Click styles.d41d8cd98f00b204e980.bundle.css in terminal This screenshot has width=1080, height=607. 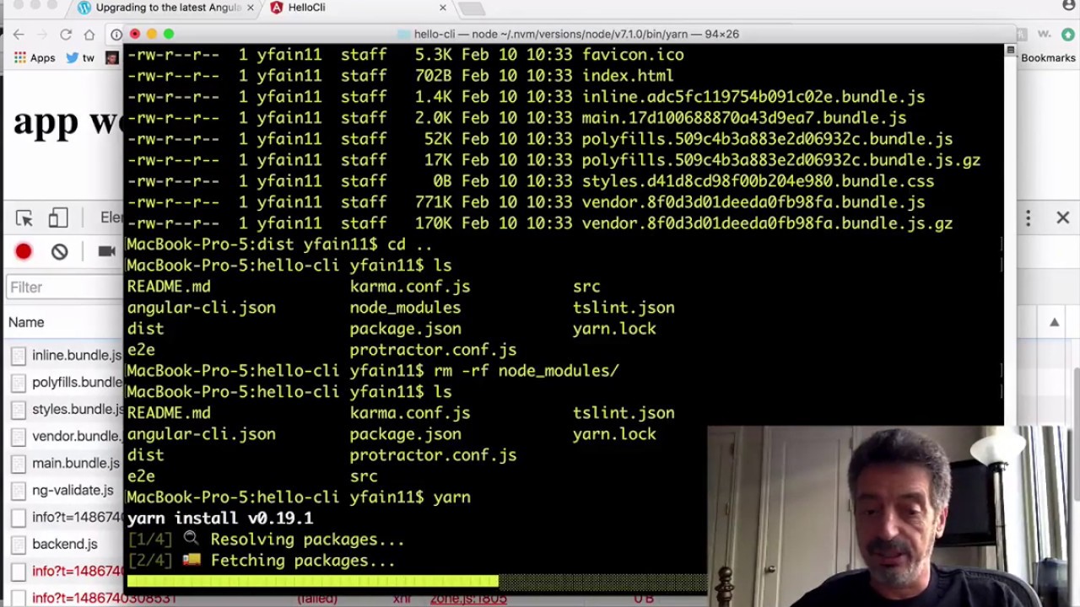pyautogui.click(x=758, y=181)
